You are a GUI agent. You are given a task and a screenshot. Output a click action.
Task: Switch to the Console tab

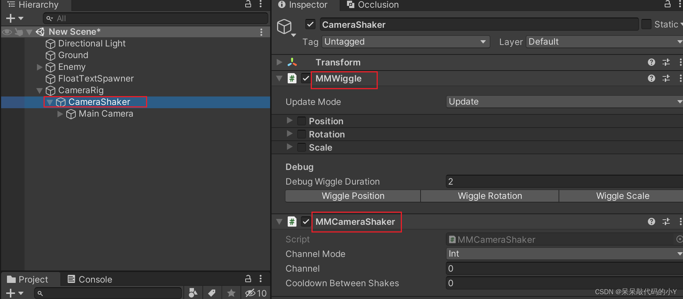90,279
